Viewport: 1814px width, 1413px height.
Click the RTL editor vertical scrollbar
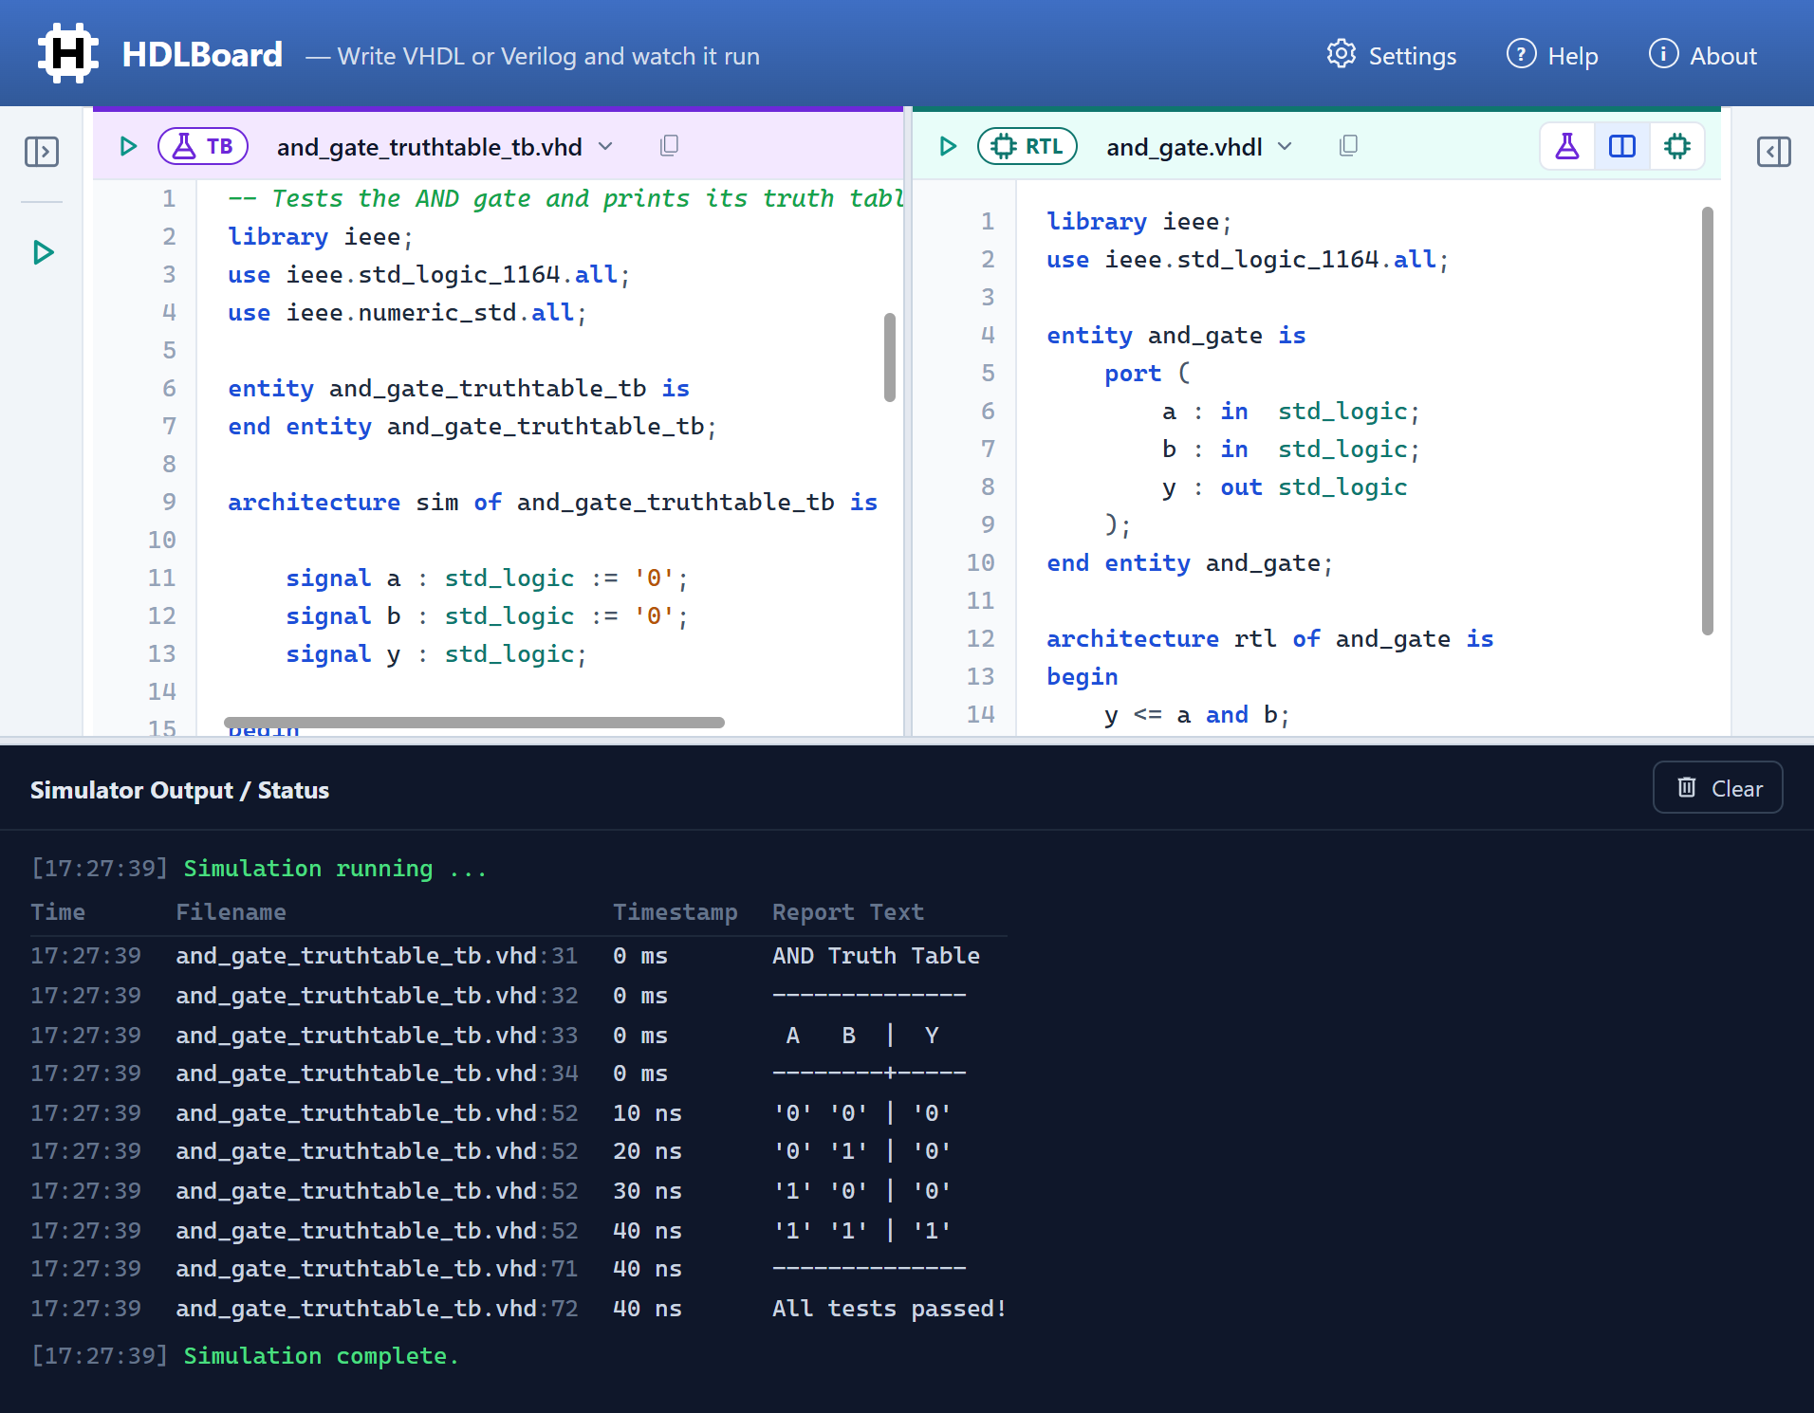coord(1708,420)
